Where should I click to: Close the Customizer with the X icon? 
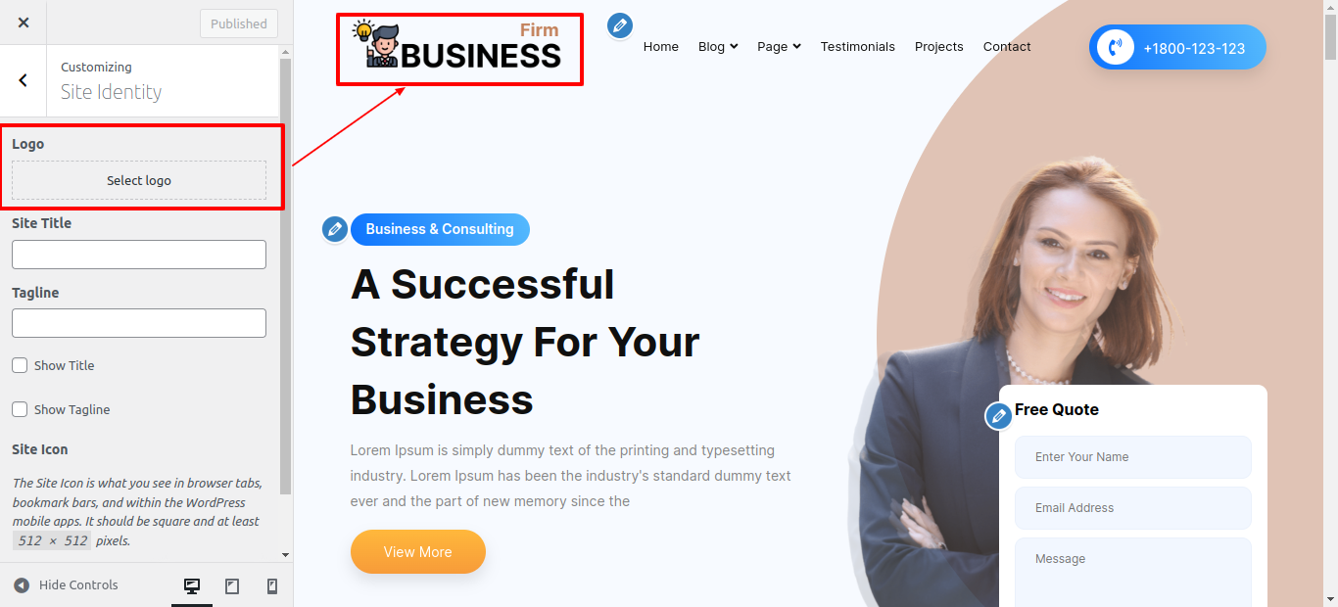tap(24, 23)
